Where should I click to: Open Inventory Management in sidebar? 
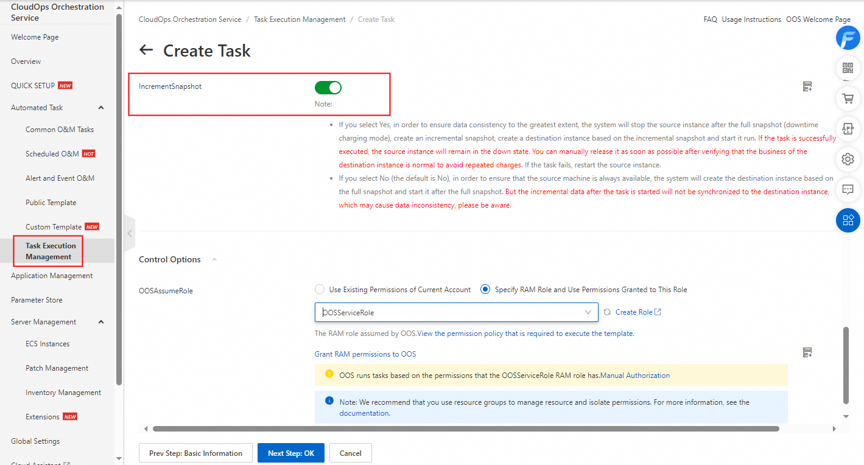tap(63, 393)
